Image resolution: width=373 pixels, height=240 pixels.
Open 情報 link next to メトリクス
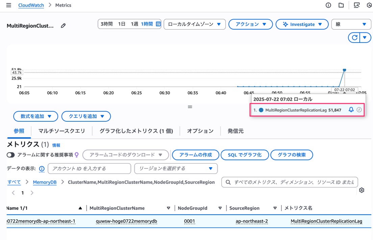click(x=56, y=145)
